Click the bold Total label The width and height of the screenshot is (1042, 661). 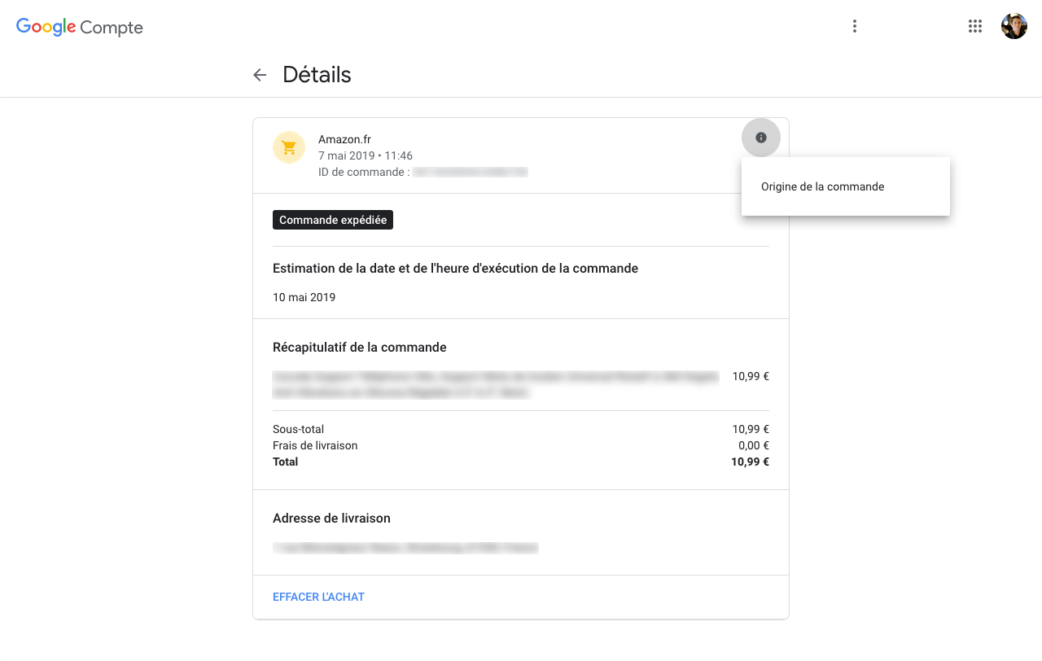[286, 462]
